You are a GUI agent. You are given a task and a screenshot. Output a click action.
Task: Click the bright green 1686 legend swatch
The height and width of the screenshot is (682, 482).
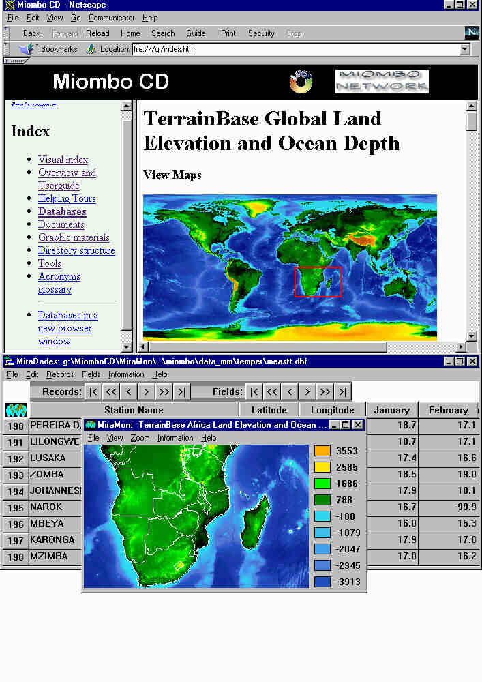[x=322, y=484]
